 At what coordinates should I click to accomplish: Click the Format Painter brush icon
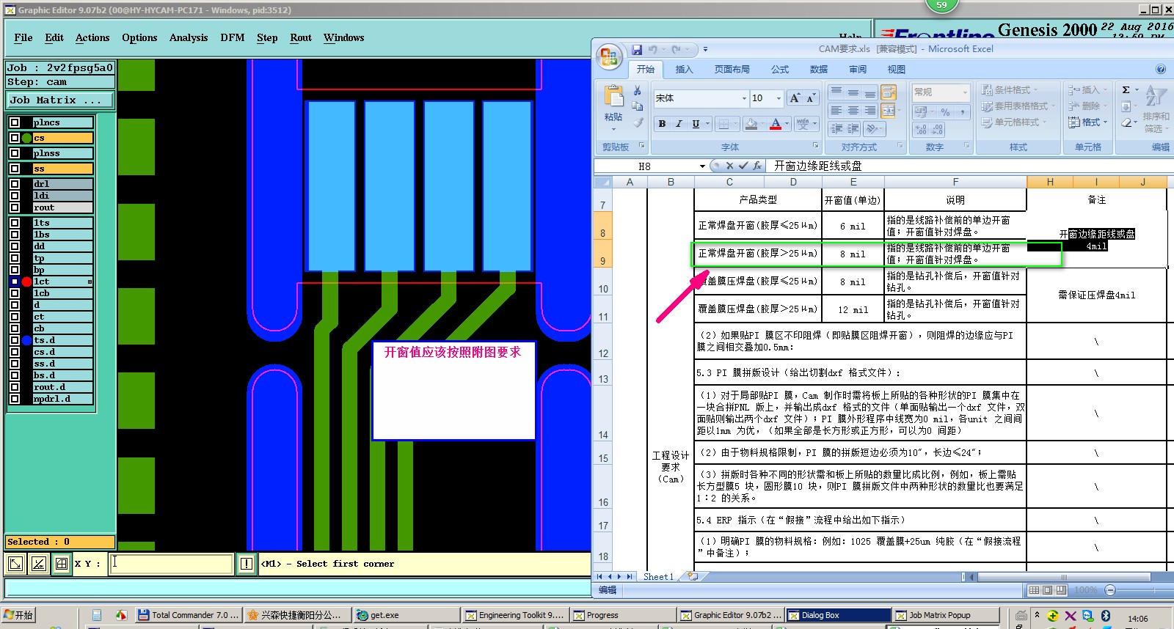click(x=637, y=123)
